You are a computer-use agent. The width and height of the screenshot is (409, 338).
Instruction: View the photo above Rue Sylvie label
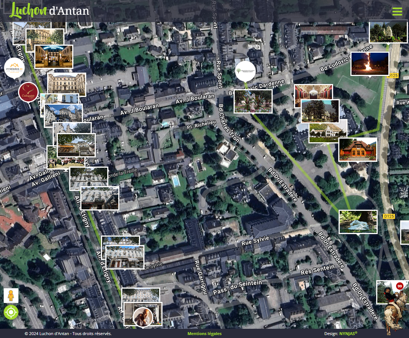point(125,257)
